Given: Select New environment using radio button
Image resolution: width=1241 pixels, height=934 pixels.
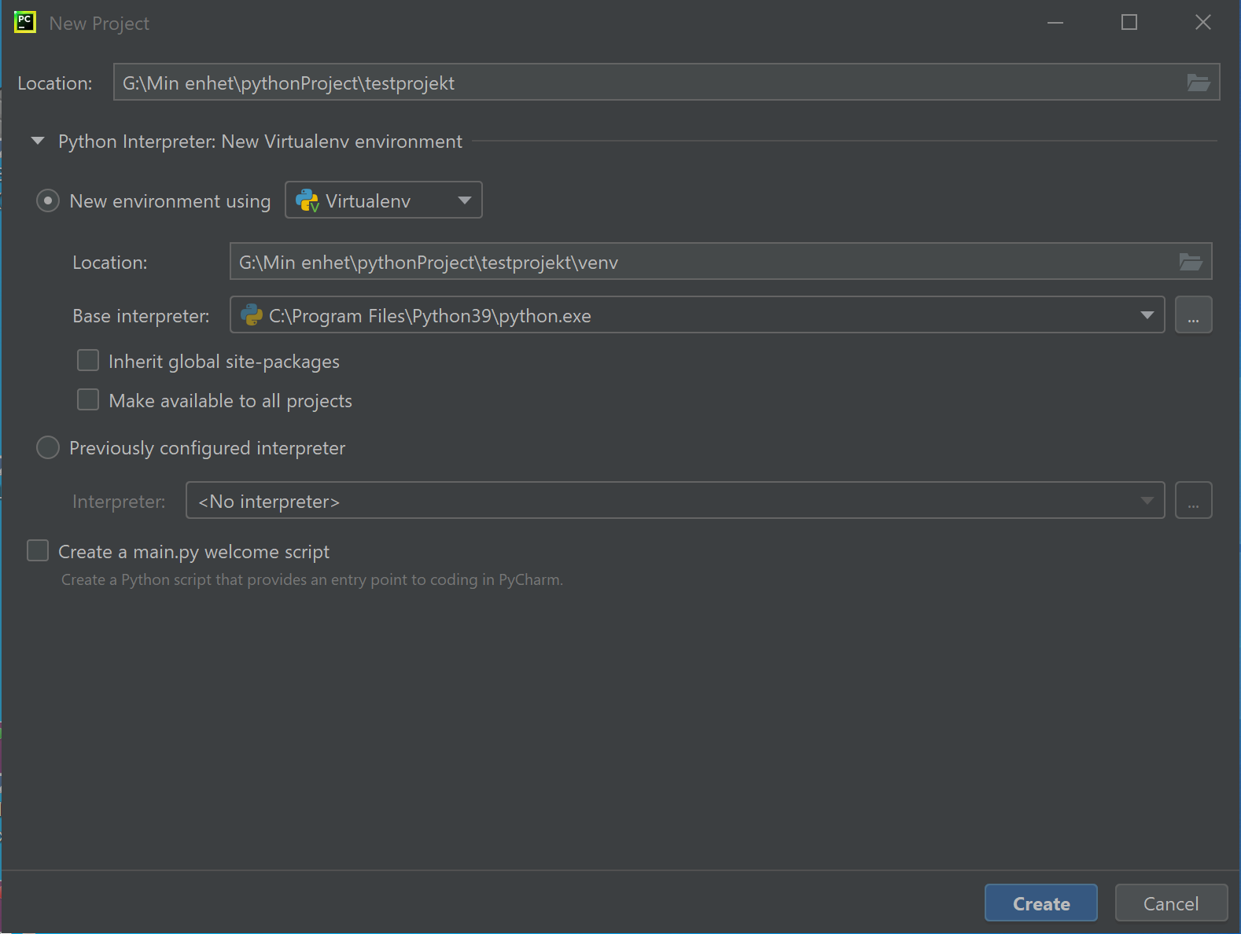Looking at the screenshot, I should tap(48, 200).
